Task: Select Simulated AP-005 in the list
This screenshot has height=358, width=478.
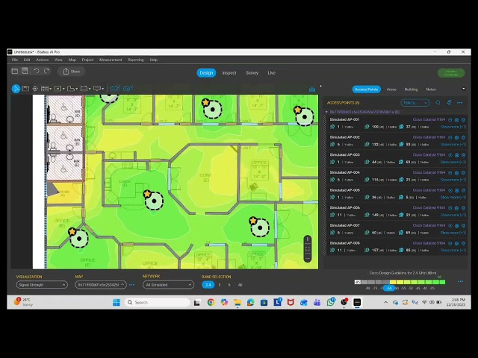Action: [344, 190]
